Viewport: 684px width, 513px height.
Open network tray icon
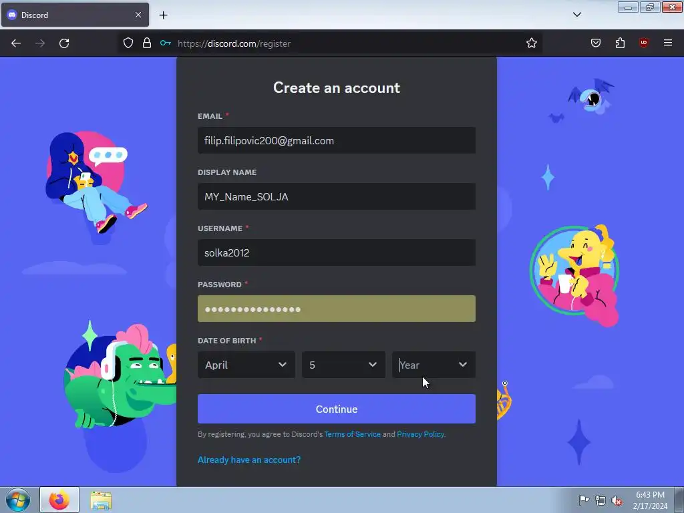[601, 500]
